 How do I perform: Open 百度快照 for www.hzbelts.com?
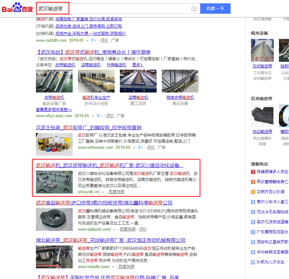pos(126,267)
